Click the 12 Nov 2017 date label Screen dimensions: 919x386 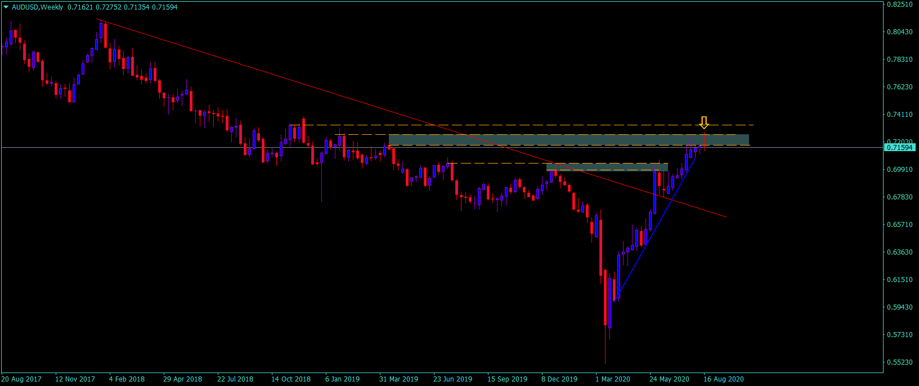click(x=75, y=379)
